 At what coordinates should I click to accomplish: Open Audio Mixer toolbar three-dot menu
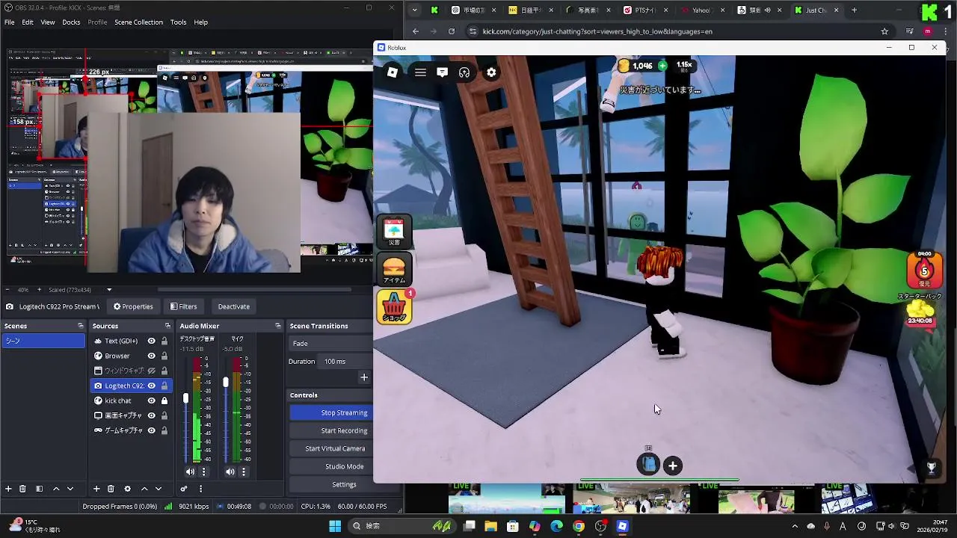click(200, 489)
